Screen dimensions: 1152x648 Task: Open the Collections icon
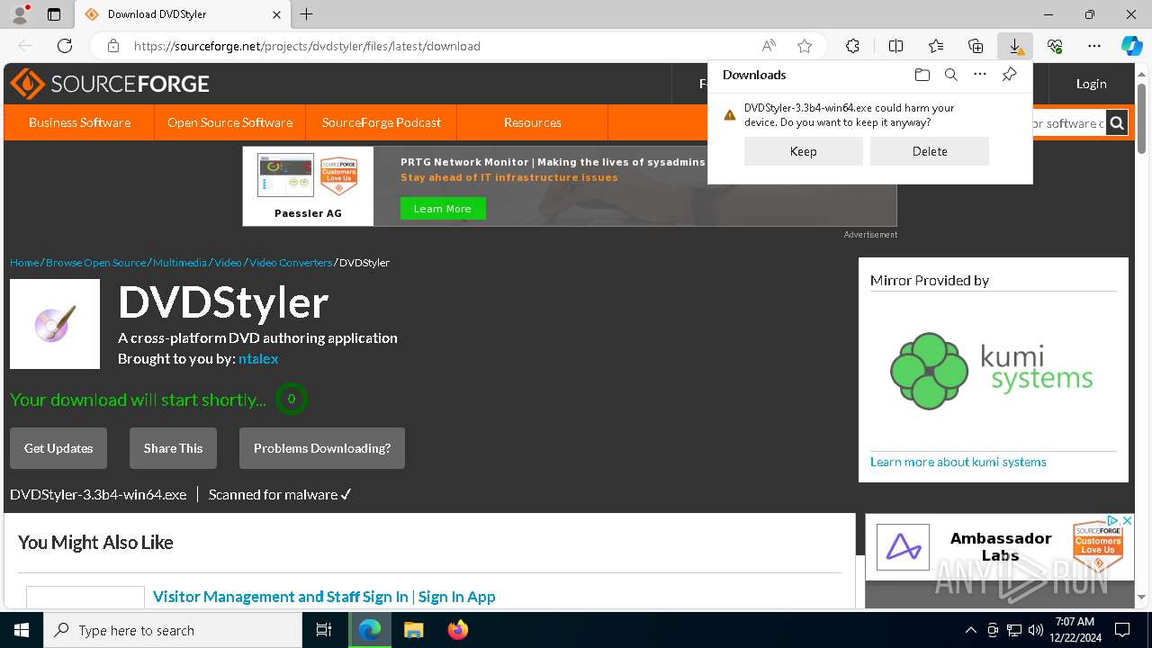click(976, 46)
